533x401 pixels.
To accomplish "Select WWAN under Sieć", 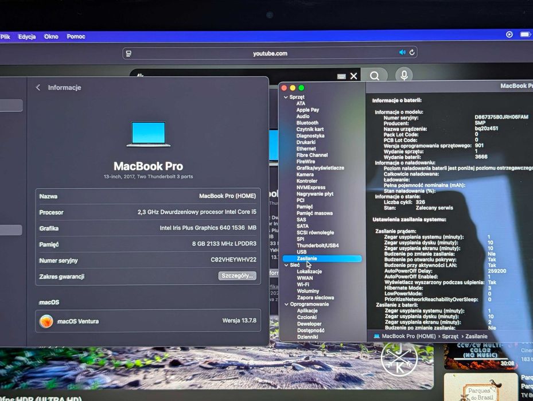I will [305, 278].
